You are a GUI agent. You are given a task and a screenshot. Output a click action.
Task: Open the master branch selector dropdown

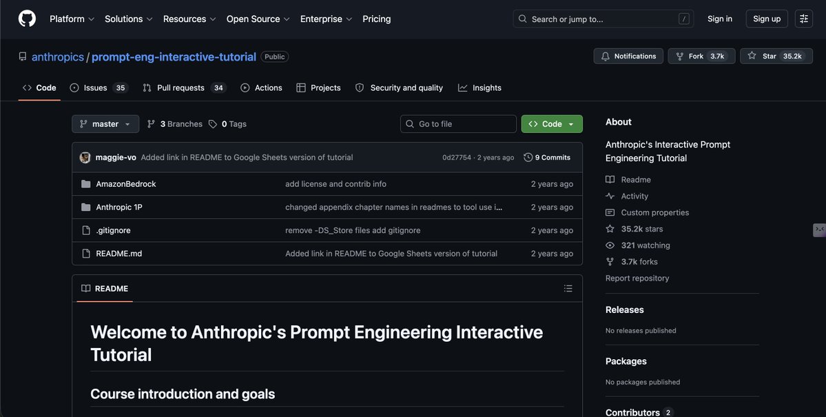click(105, 124)
